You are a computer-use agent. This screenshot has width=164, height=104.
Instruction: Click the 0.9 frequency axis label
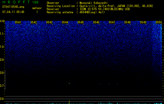pyautogui.click(x=2, y=60)
